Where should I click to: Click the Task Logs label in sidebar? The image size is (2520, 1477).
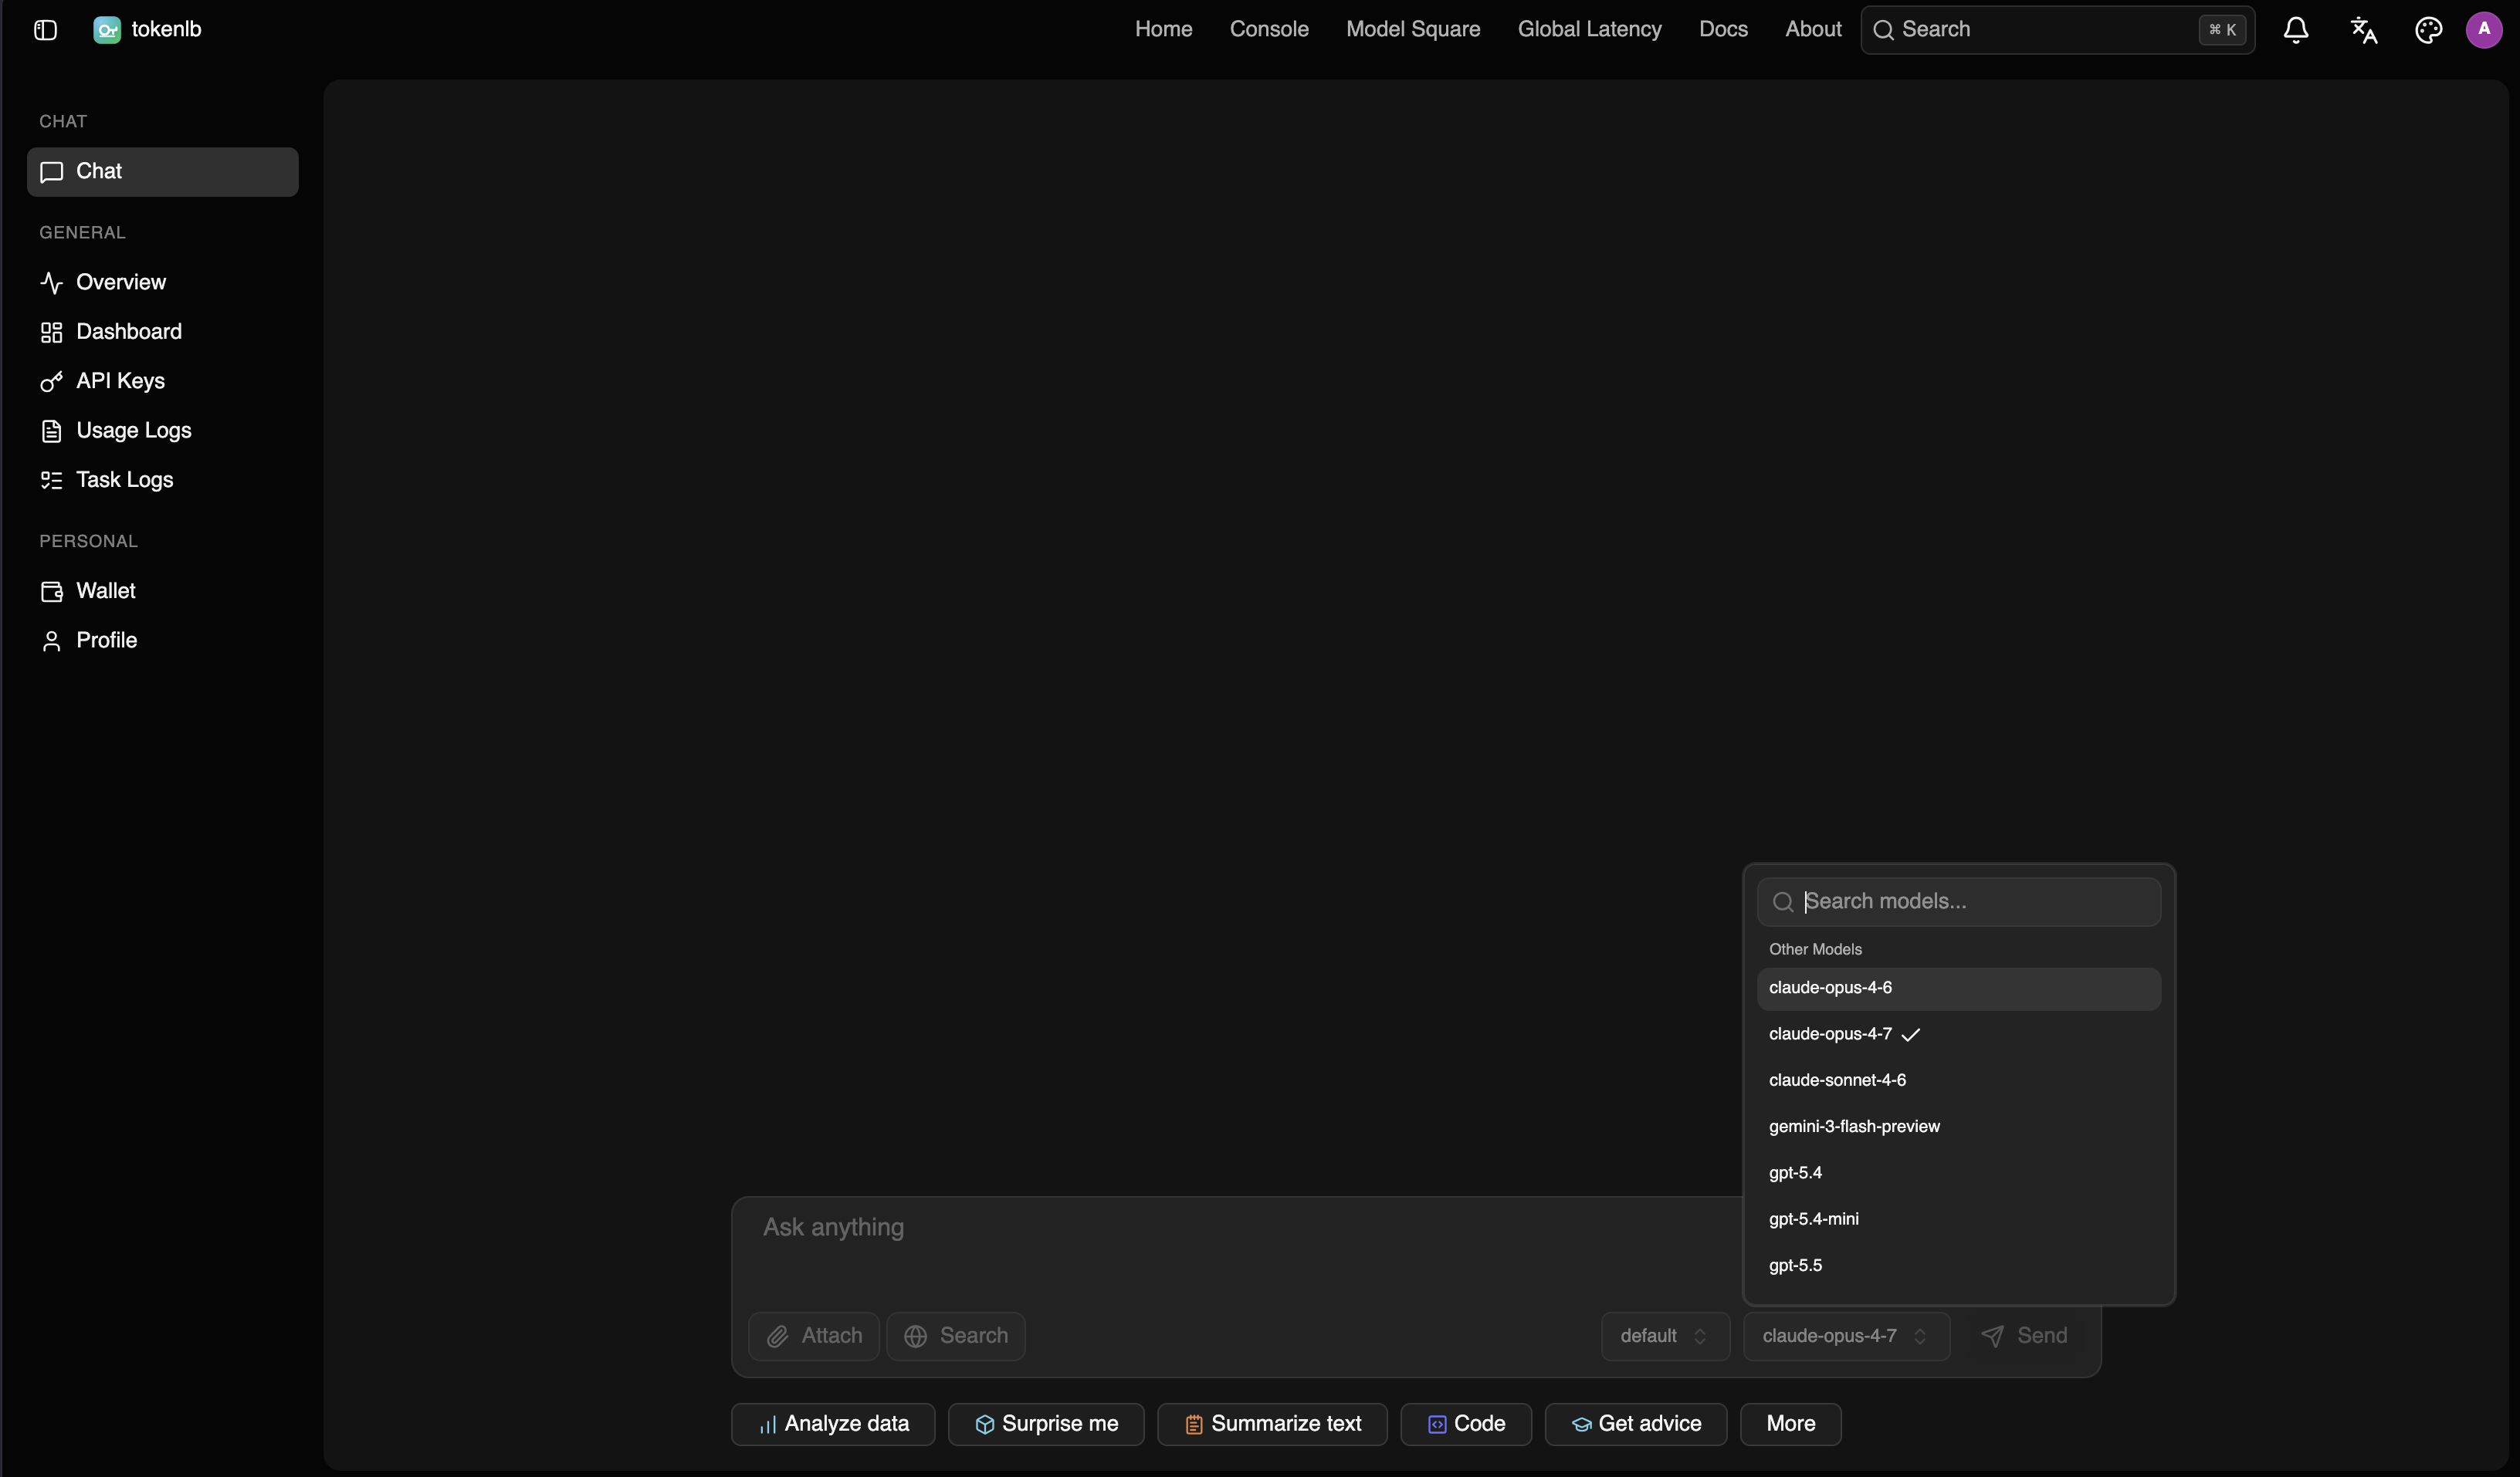[125, 481]
